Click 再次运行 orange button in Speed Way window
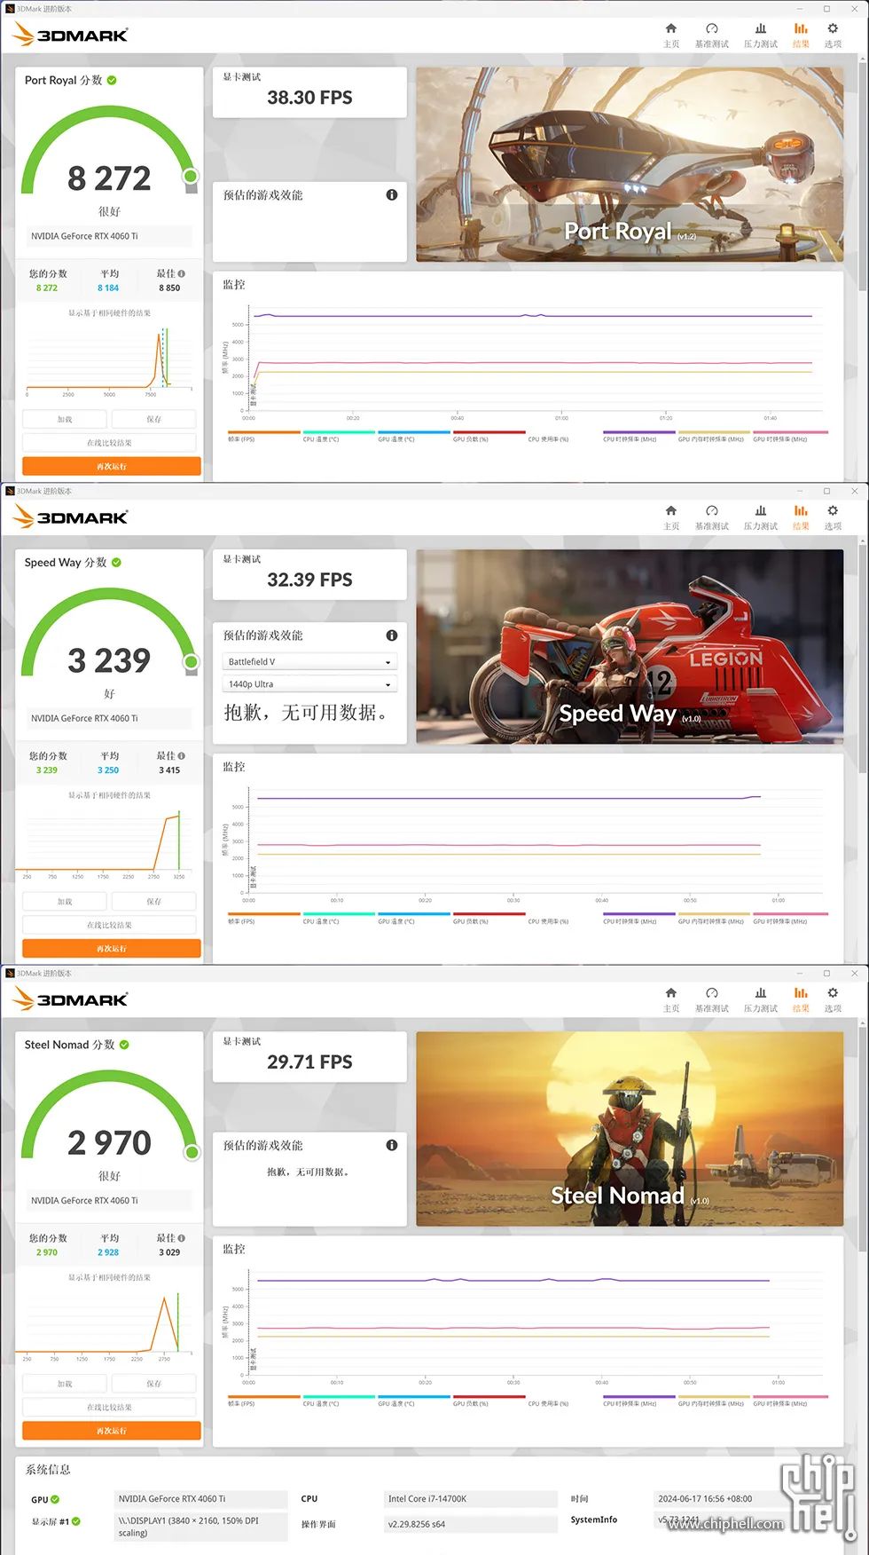 [112, 948]
